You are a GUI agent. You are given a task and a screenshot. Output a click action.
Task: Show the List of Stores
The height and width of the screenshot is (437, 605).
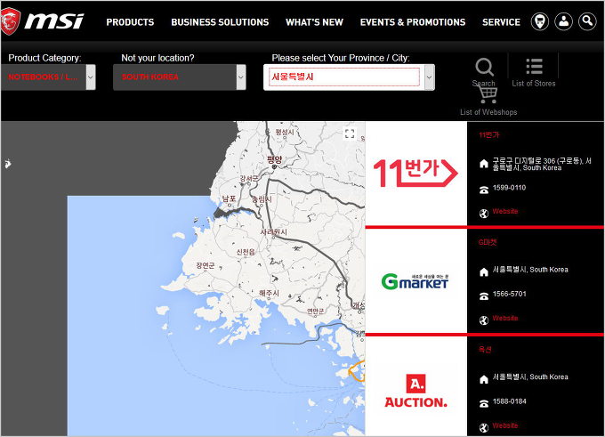pos(534,67)
